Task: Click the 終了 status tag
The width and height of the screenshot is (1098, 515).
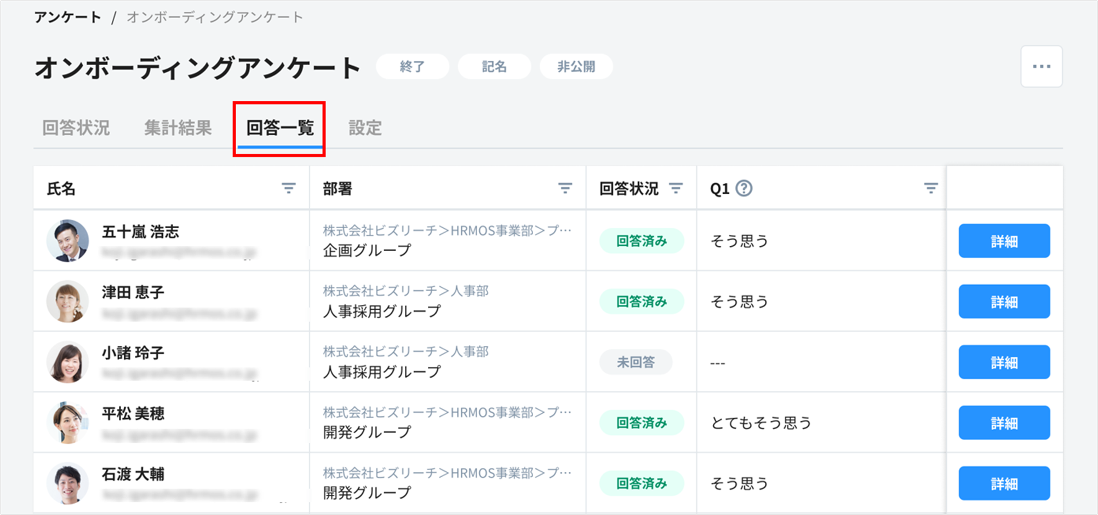Action: pyautogui.click(x=412, y=67)
